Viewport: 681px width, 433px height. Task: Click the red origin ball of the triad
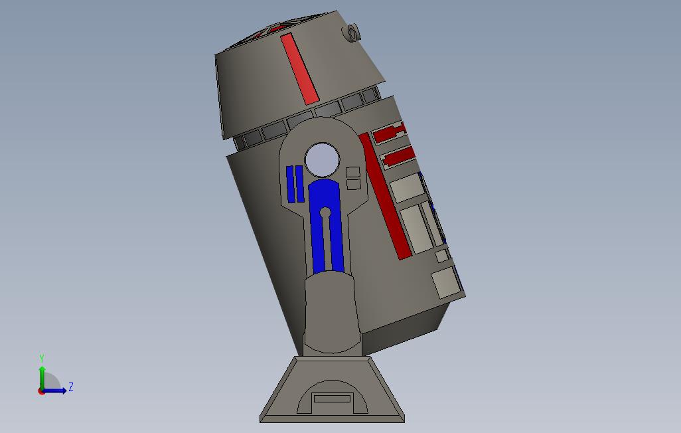point(41,391)
